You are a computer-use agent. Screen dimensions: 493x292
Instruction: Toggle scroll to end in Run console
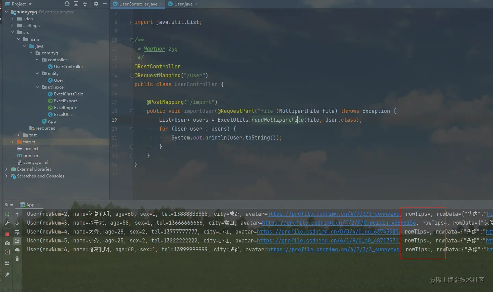pos(17,241)
